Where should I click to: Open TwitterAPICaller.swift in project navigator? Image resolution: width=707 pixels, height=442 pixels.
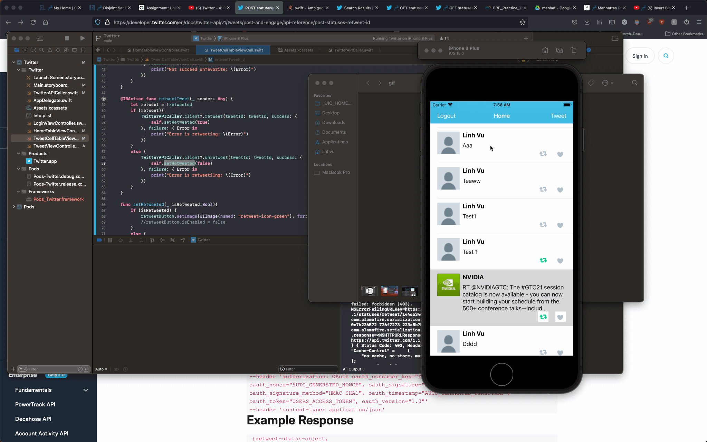coord(55,93)
